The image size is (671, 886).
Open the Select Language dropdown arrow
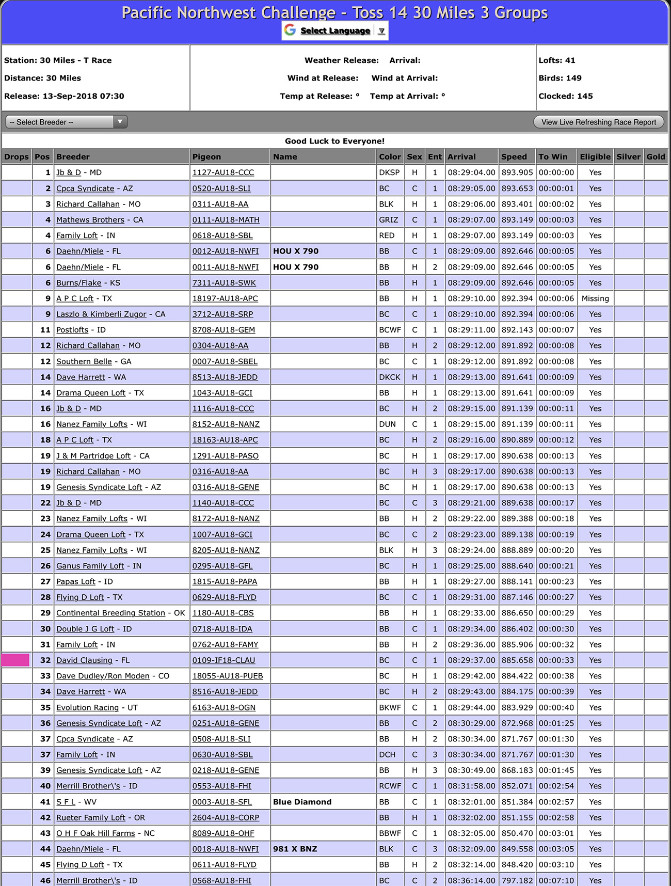tap(381, 31)
